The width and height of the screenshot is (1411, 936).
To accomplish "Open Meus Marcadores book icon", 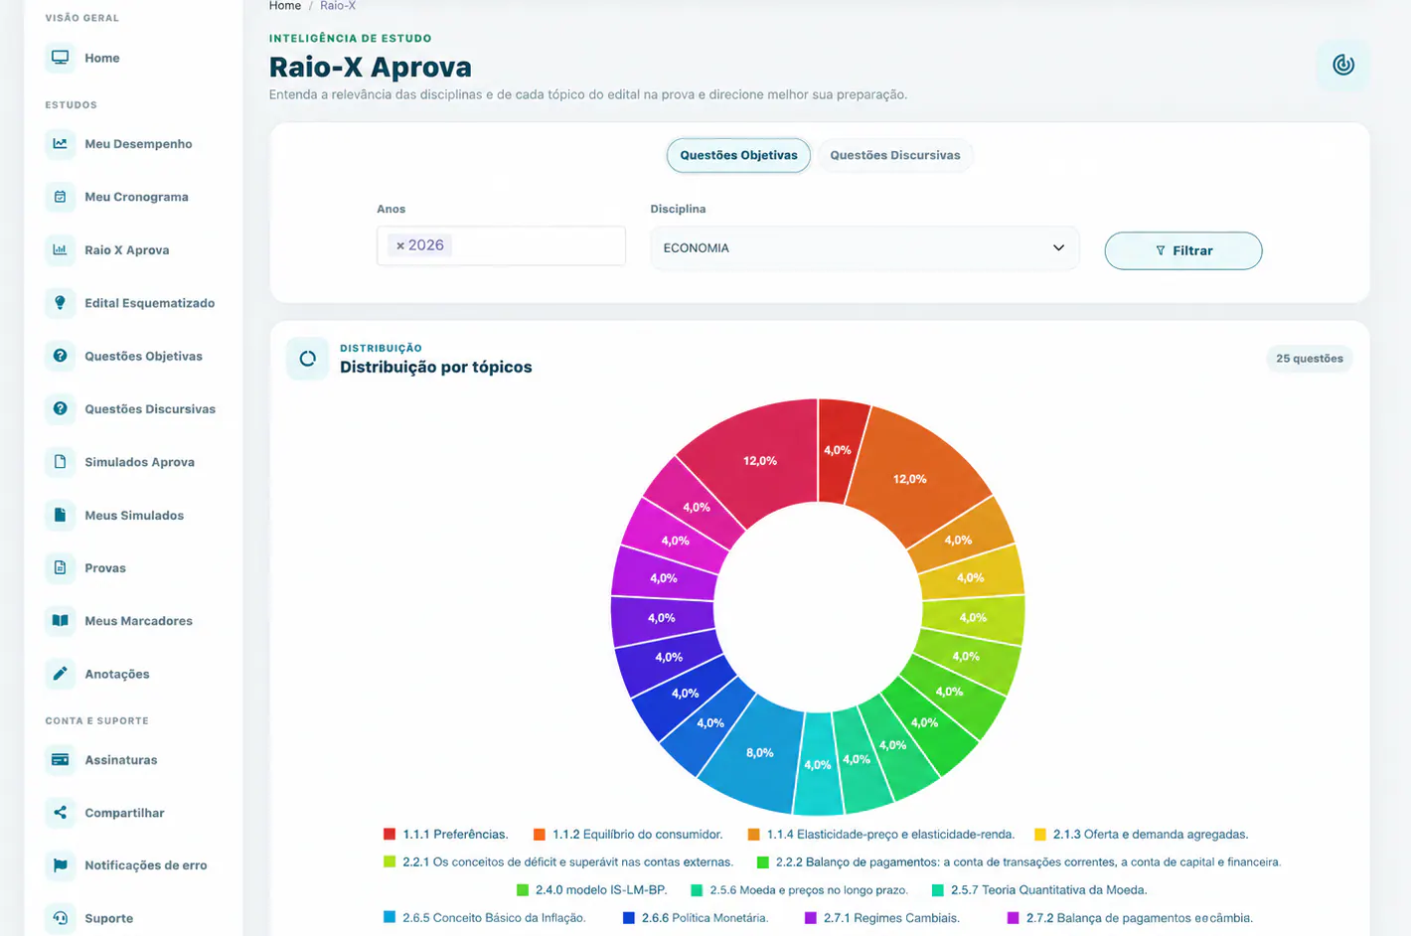I will click(60, 621).
